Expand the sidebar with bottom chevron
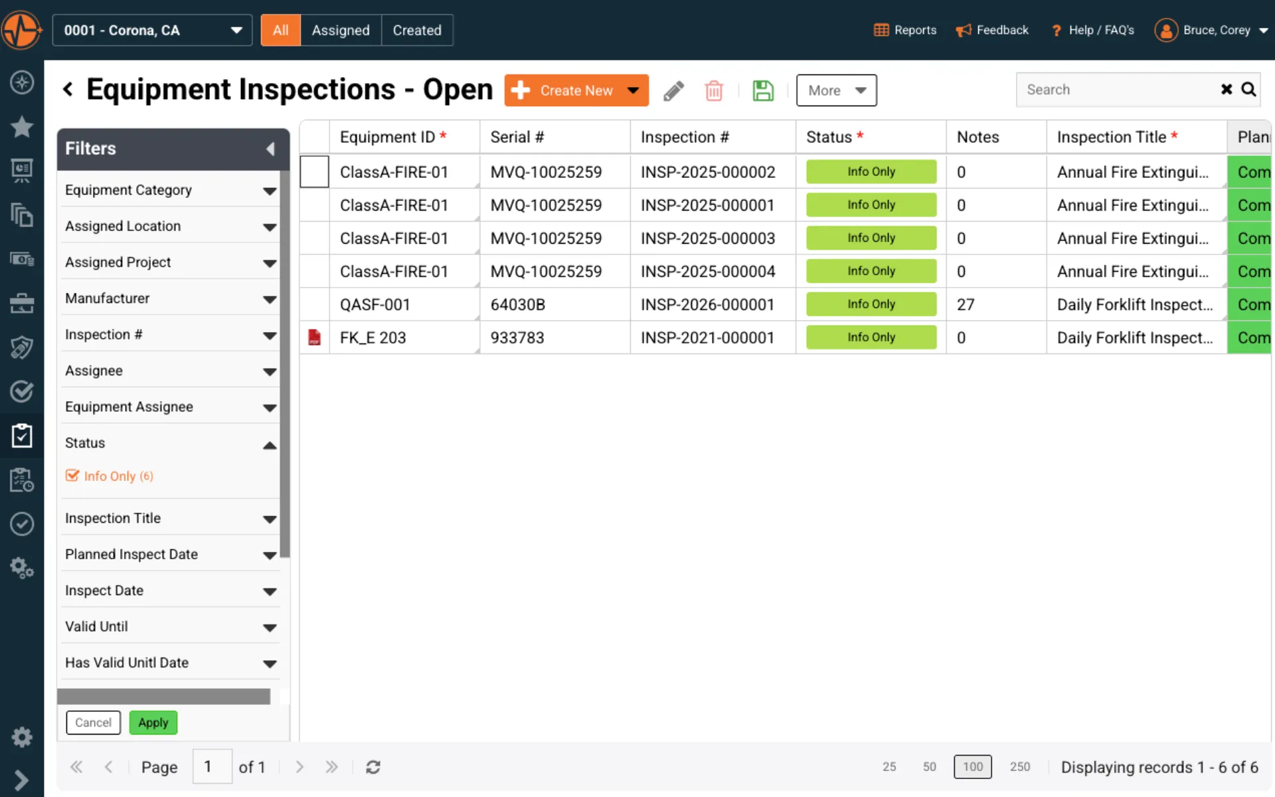This screenshot has width=1275, height=797. 21,779
